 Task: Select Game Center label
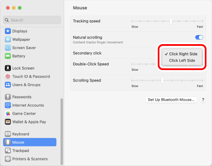24,113
